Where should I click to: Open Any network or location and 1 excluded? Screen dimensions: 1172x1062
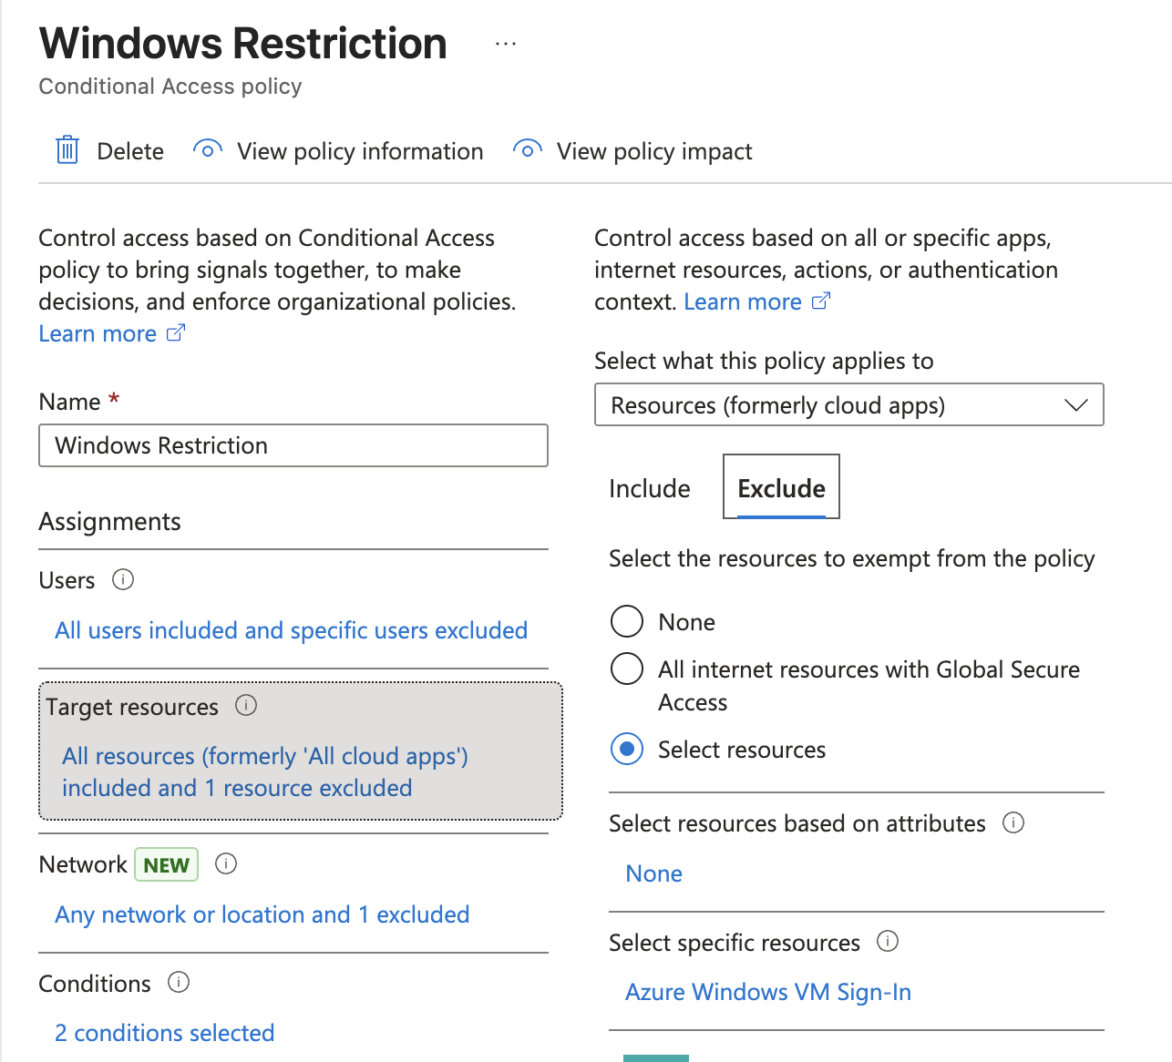(x=262, y=914)
